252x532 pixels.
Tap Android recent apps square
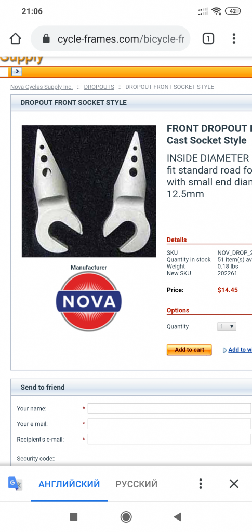(x=74, y=517)
